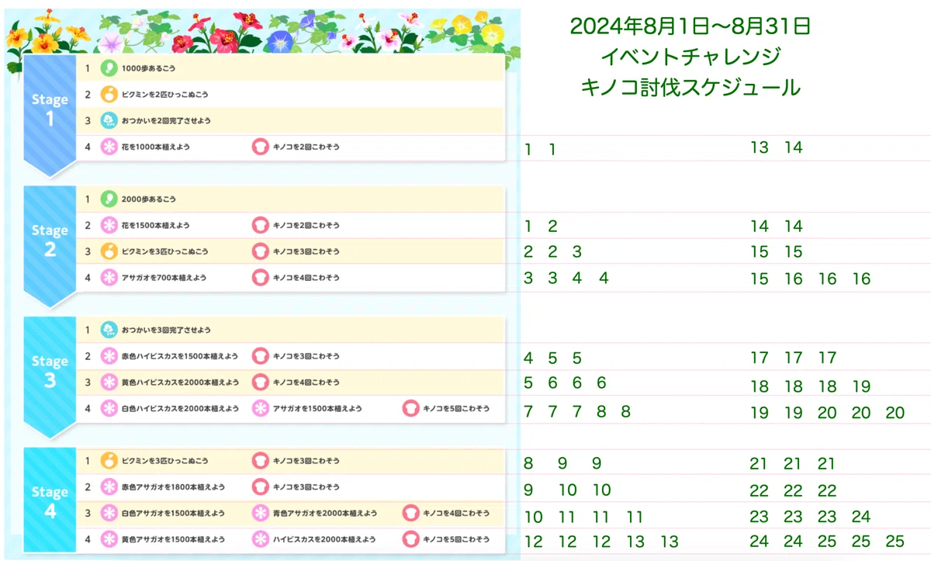This screenshot has height=561, width=931.
Task: Click the task text 白色ハイビスカスを2000本植えよう
Action: click(x=180, y=408)
